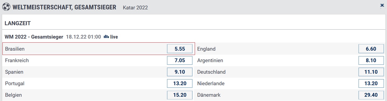Image resolution: width=387 pixels, height=101 pixels.
Task: Open live statistics bar chart icon
Action: point(106,37)
